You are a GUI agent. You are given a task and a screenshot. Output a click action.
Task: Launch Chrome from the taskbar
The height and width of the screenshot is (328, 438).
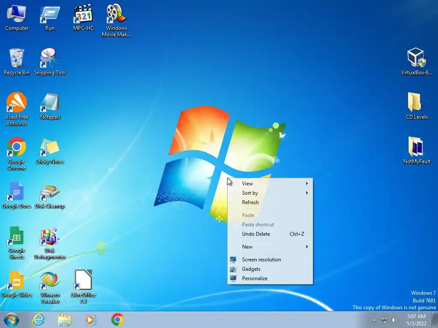117,319
